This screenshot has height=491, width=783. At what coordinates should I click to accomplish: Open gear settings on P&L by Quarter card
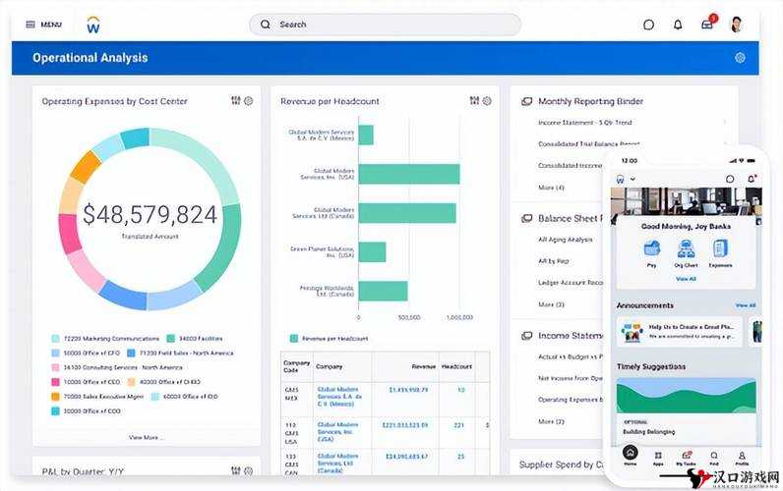pyautogui.click(x=248, y=470)
